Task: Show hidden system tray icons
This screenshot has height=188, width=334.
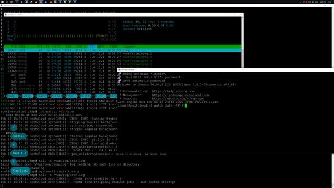Action: click(x=301, y=2)
